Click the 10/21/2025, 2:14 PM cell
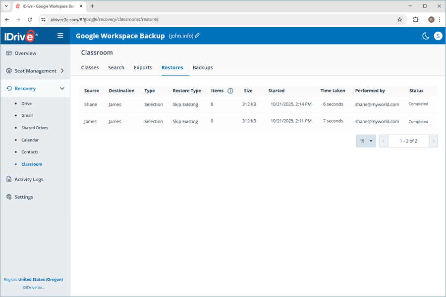 click(x=291, y=104)
